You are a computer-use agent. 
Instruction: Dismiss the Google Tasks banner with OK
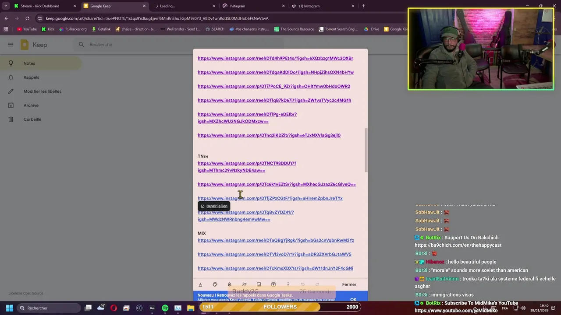[353, 299]
